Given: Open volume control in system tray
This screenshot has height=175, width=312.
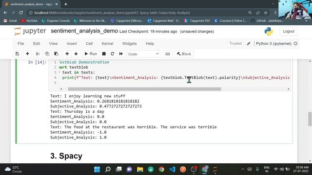Looking at the screenshot, I should click(282, 169).
